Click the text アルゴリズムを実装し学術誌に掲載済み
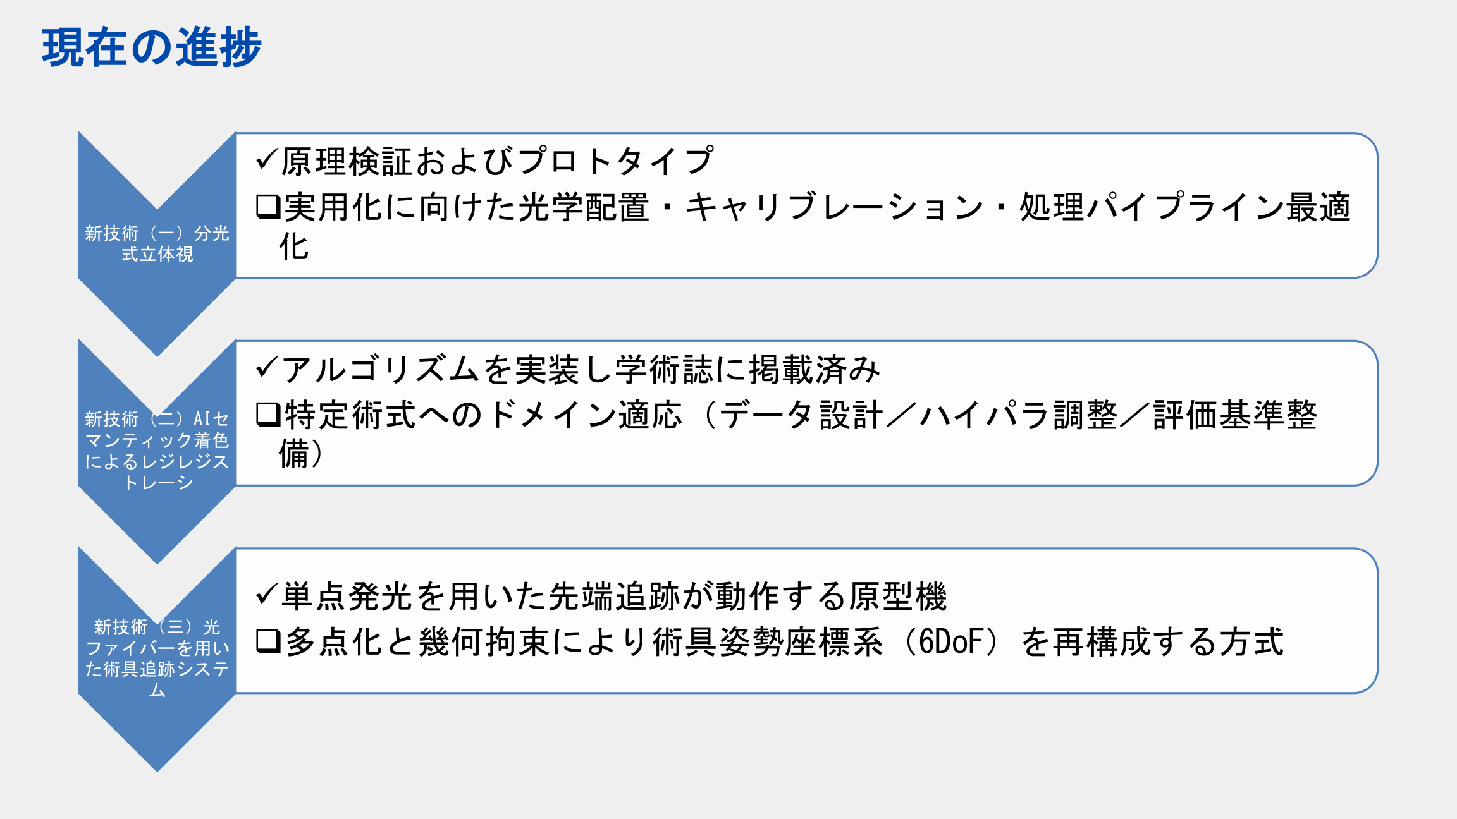Image resolution: width=1457 pixels, height=819 pixels. tap(581, 370)
